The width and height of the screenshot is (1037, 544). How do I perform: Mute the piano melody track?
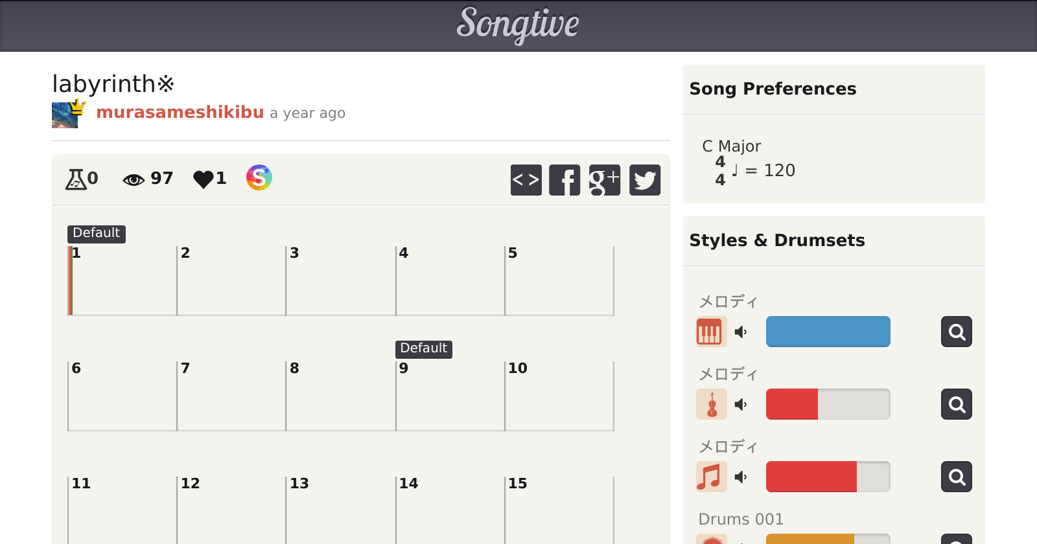741,332
